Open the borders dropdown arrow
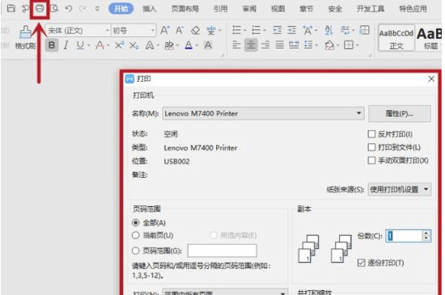The width and height of the screenshot is (445, 295). tap(358, 45)
